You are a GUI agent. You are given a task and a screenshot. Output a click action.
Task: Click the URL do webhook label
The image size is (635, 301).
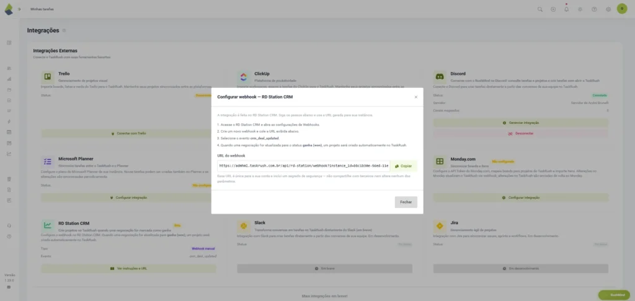pos(231,155)
